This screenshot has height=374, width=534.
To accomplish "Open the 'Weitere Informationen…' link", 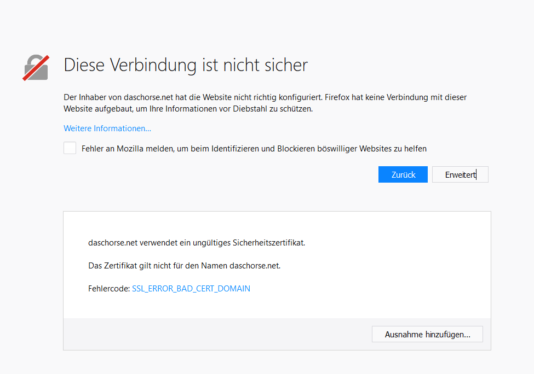I will point(107,128).
